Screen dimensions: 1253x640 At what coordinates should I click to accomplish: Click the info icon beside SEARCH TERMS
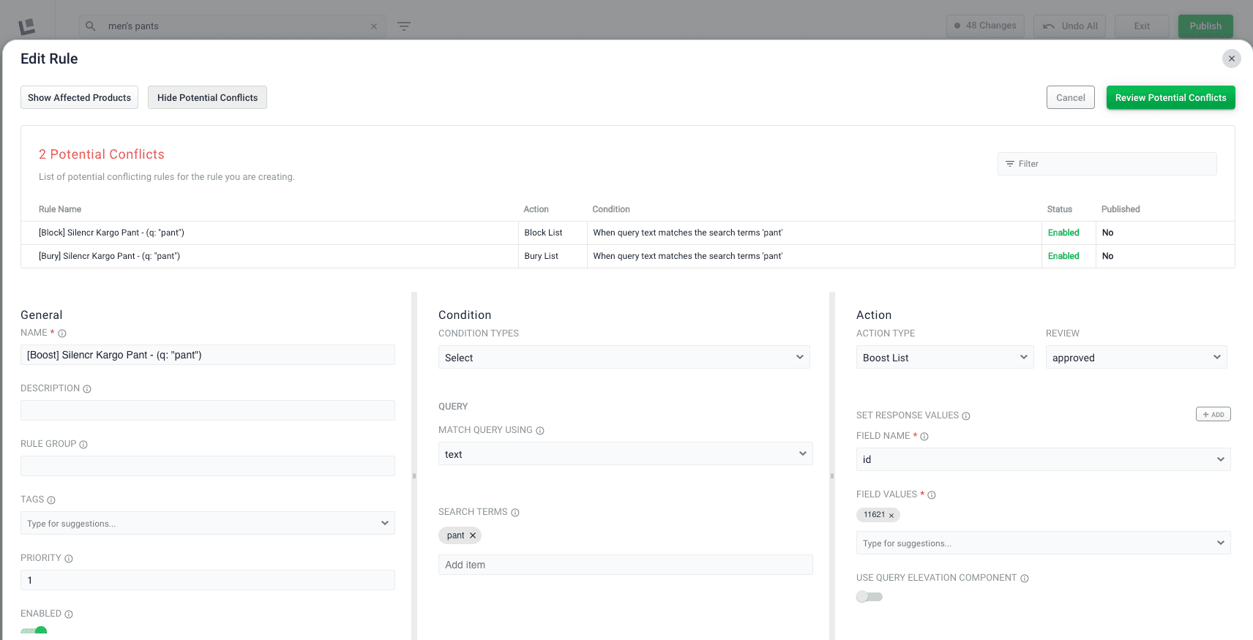pyautogui.click(x=515, y=513)
